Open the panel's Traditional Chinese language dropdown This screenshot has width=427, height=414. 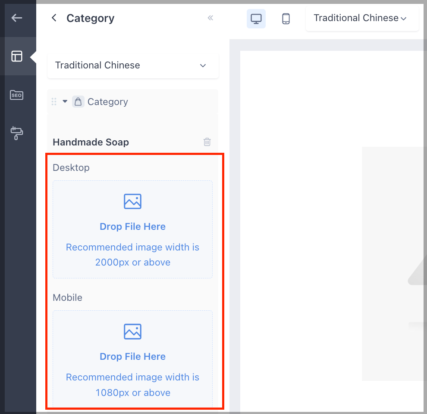[x=133, y=65]
